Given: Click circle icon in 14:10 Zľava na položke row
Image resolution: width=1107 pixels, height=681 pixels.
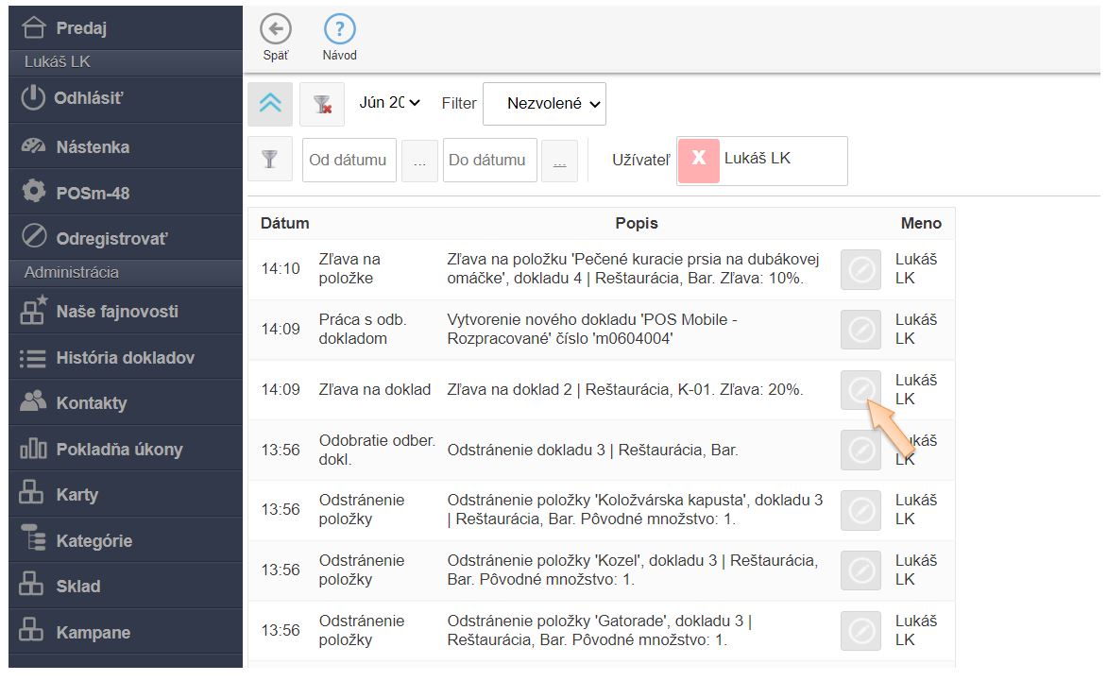Looking at the screenshot, I should (860, 269).
